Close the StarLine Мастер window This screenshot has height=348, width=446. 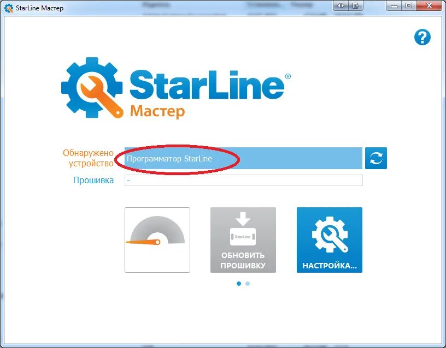coord(430,5)
